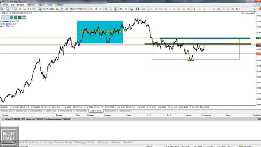This screenshot has width=261, height=147.
Task: Switch timeframe to D1
Action: (179, 9)
